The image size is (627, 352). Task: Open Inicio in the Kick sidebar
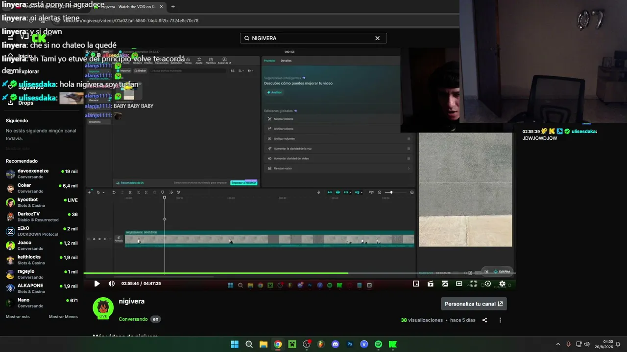click(25, 56)
